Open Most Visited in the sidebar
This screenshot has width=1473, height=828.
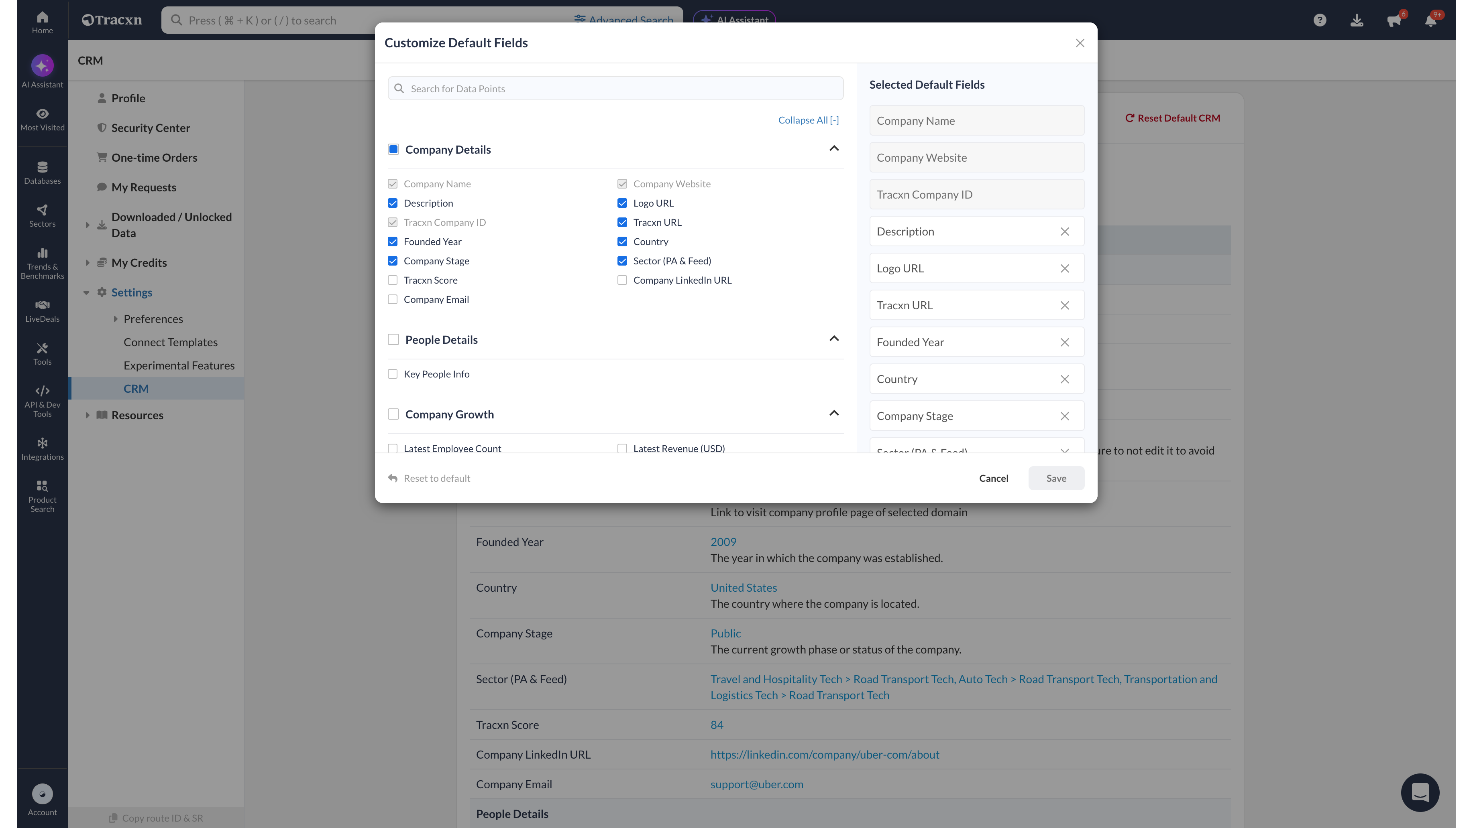pyautogui.click(x=42, y=120)
